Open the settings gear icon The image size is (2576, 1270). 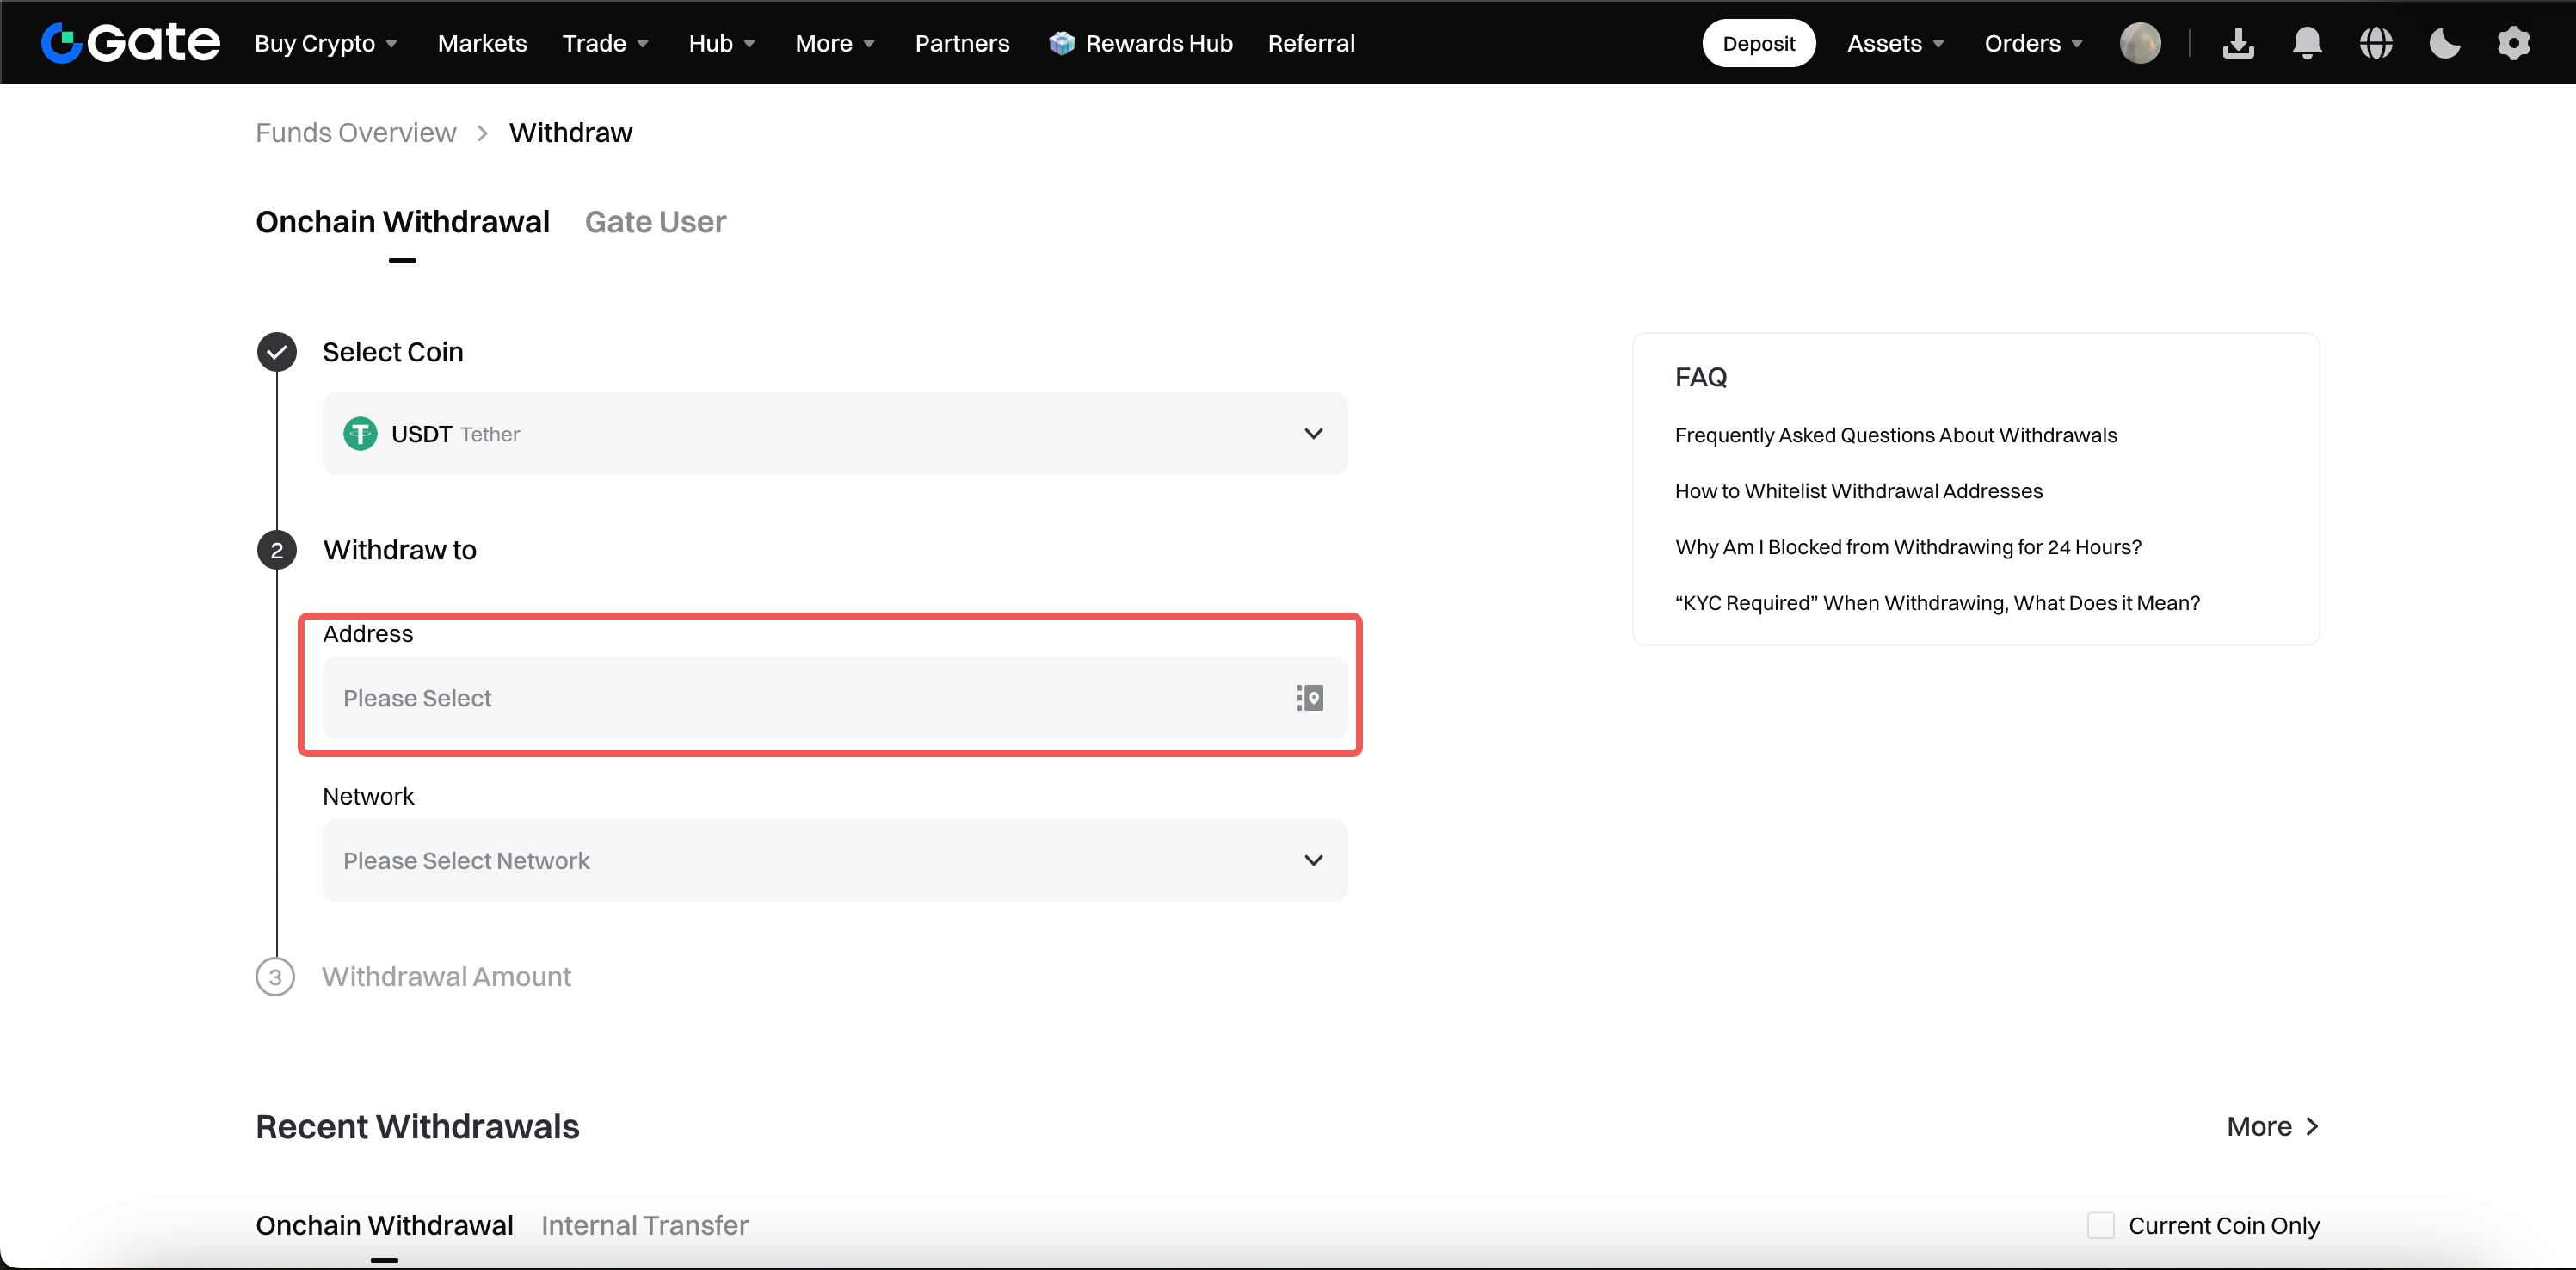(2514, 43)
